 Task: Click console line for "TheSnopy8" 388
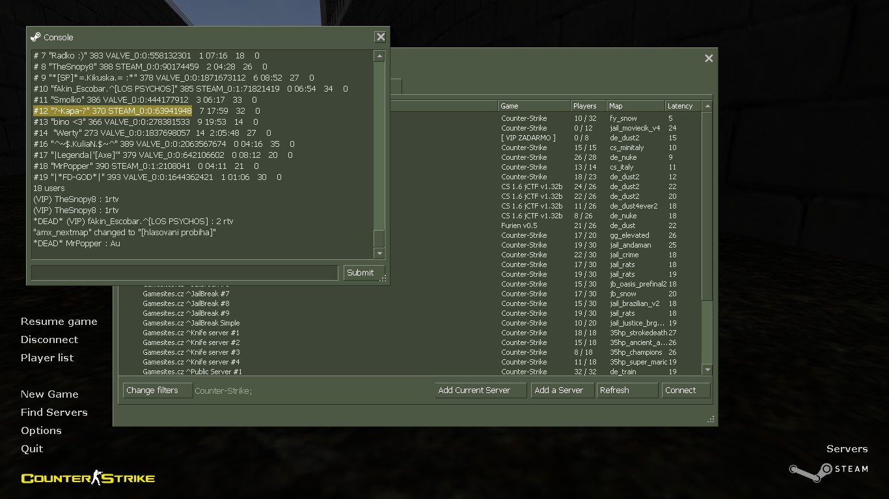point(150,66)
